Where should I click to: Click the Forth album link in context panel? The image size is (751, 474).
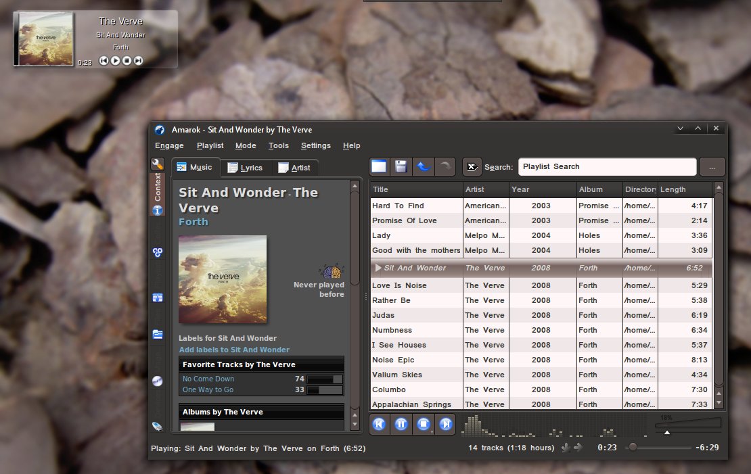[194, 222]
